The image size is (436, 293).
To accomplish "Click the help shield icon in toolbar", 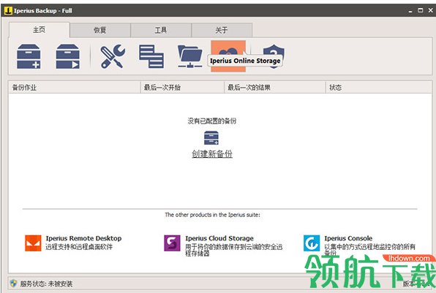I will pos(274,56).
